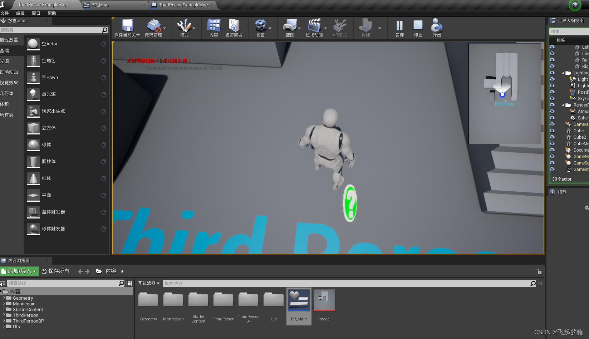Expand the Geometry folder tree node
This screenshot has width=589, height=339.
click(x=4, y=298)
